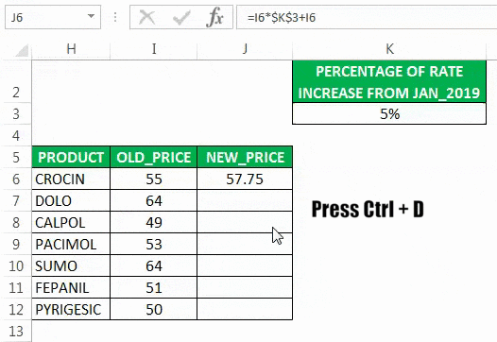The width and height of the screenshot is (497, 342).
Task: Click the OLD_PRICE header cell
Action: tap(154, 157)
